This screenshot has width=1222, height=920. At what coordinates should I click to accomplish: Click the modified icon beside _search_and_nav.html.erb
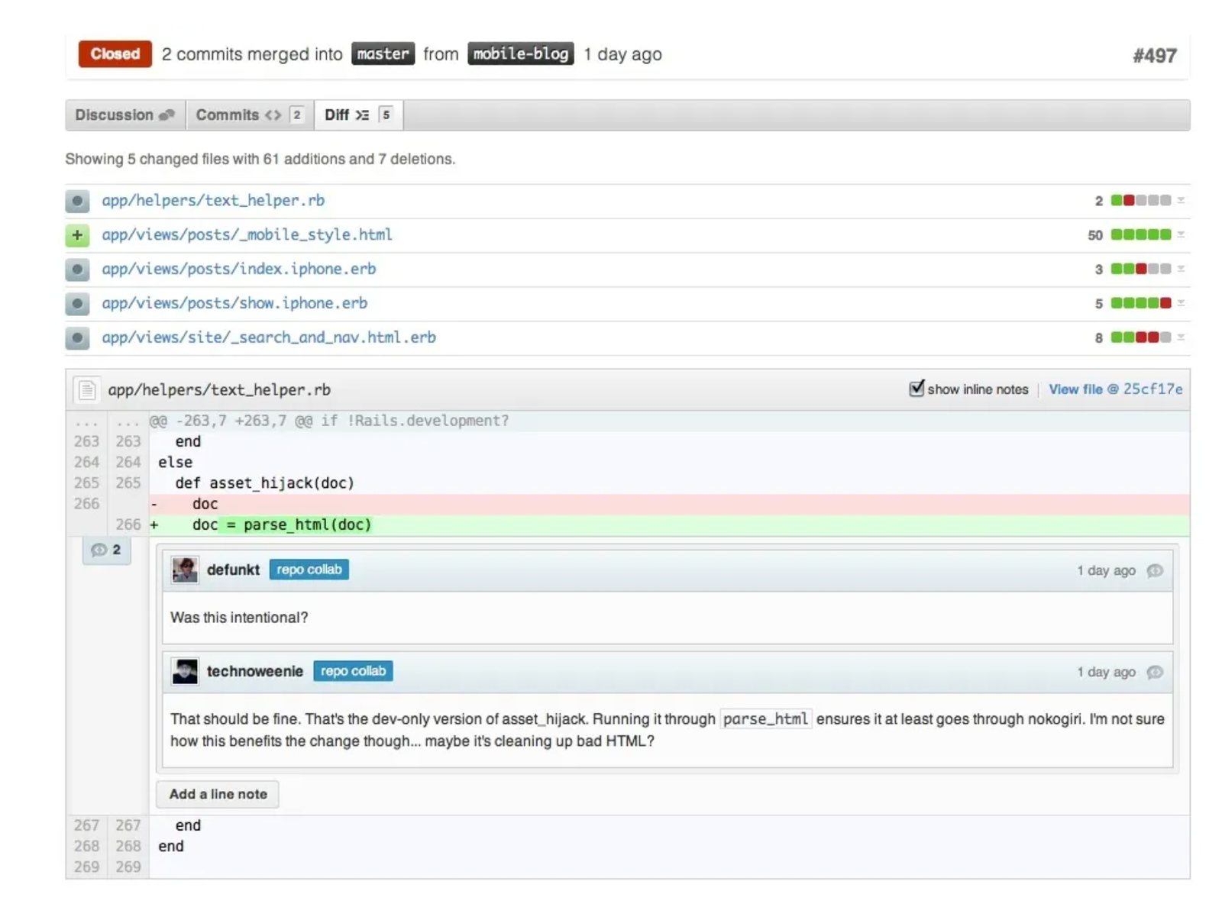pyautogui.click(x=77, y=338)
